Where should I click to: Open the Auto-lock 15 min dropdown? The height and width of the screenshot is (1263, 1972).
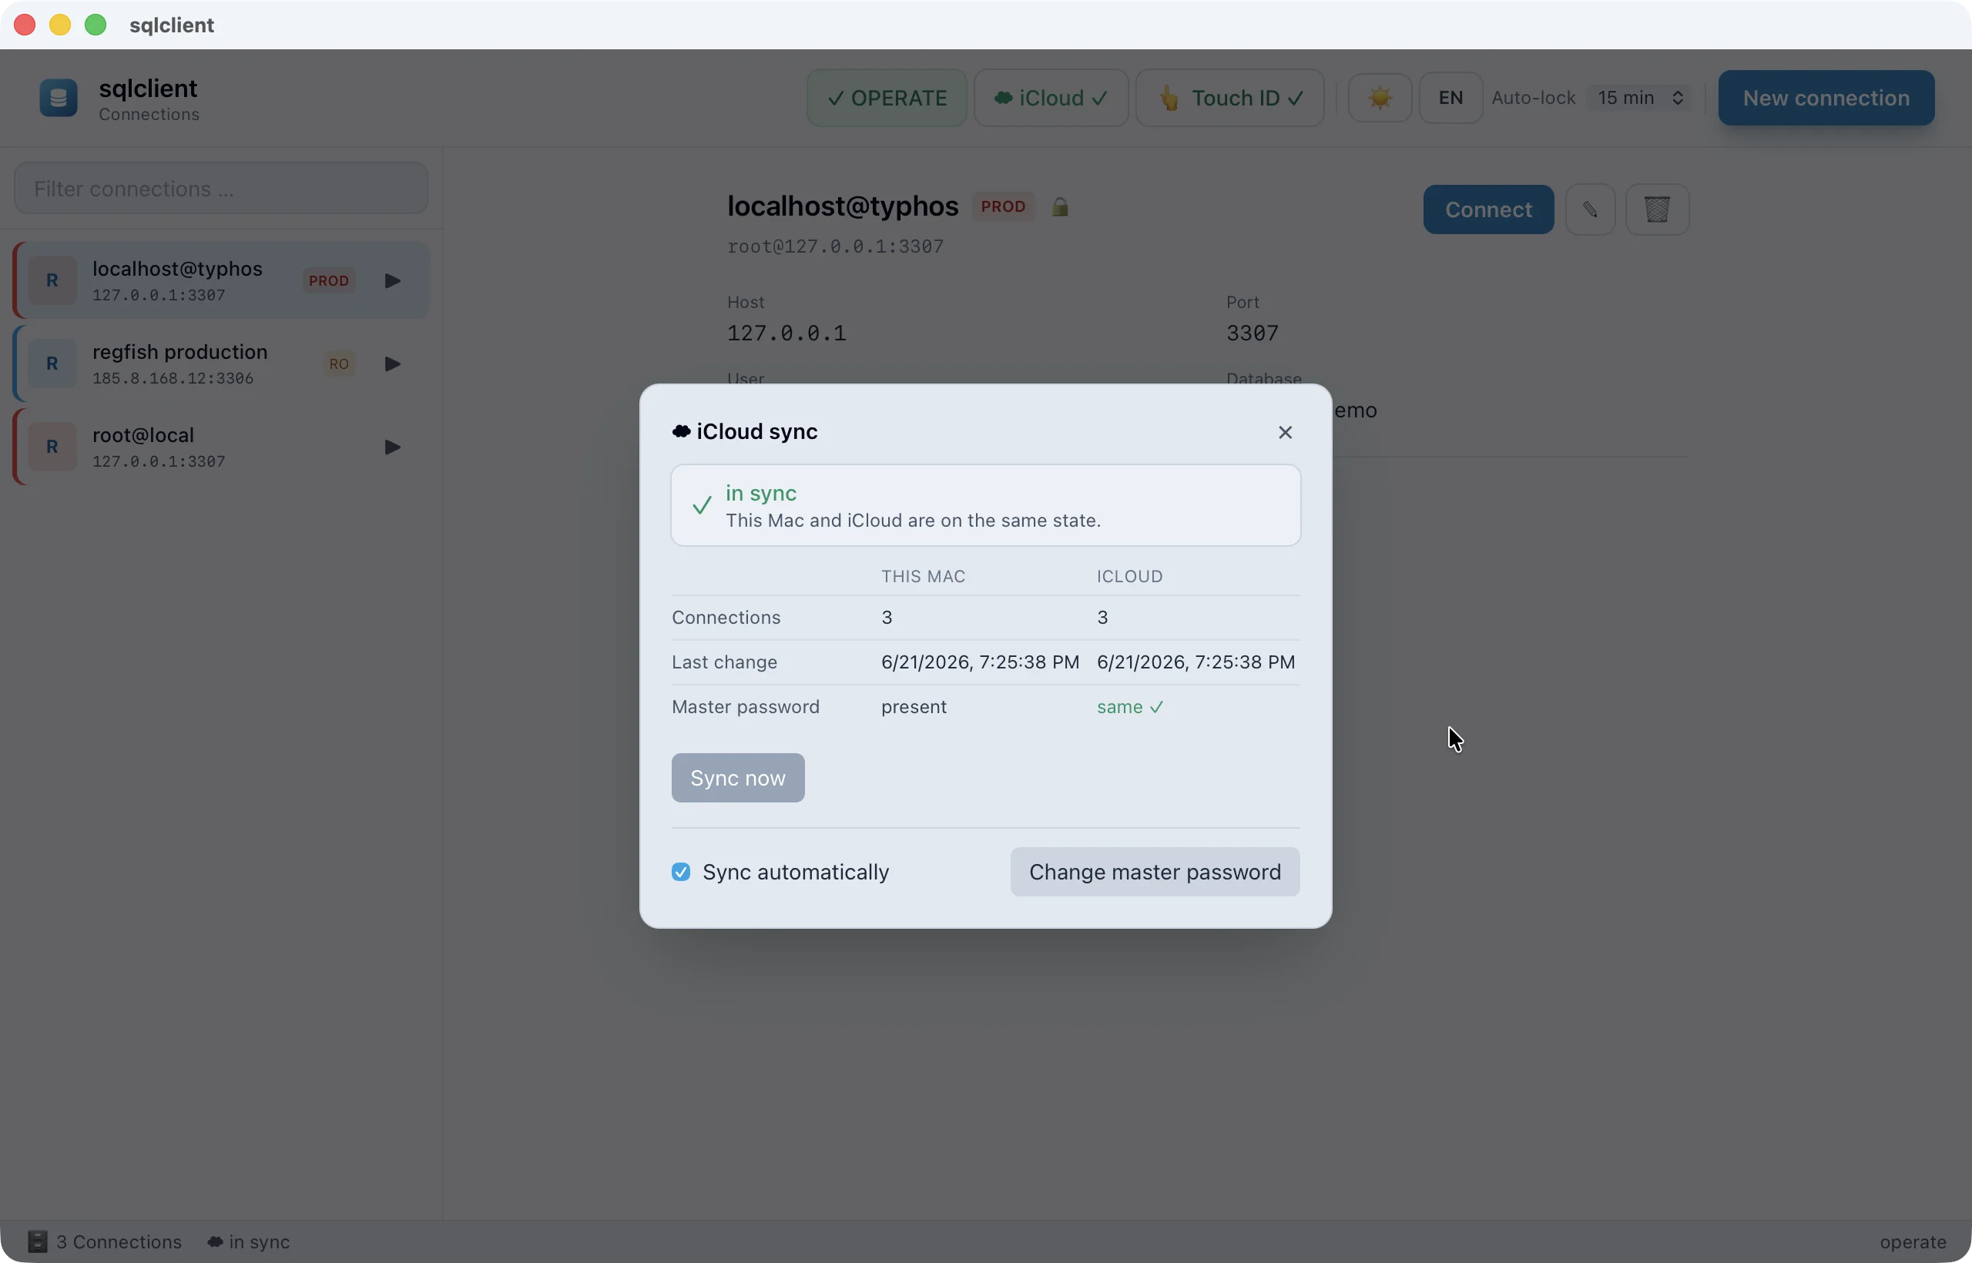[x=1641, y=98]
